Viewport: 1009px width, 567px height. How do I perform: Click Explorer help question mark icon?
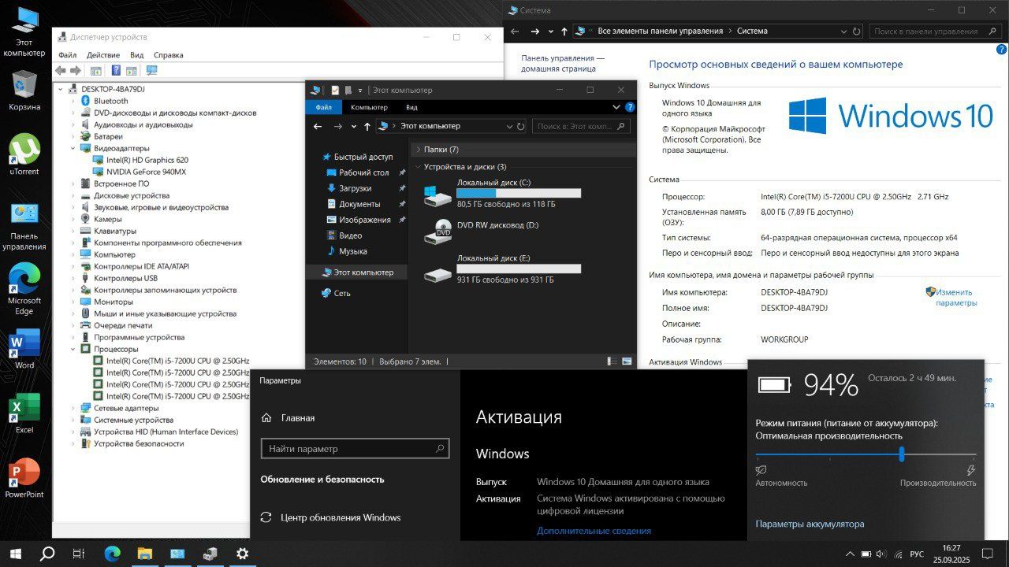click(630, 107)
